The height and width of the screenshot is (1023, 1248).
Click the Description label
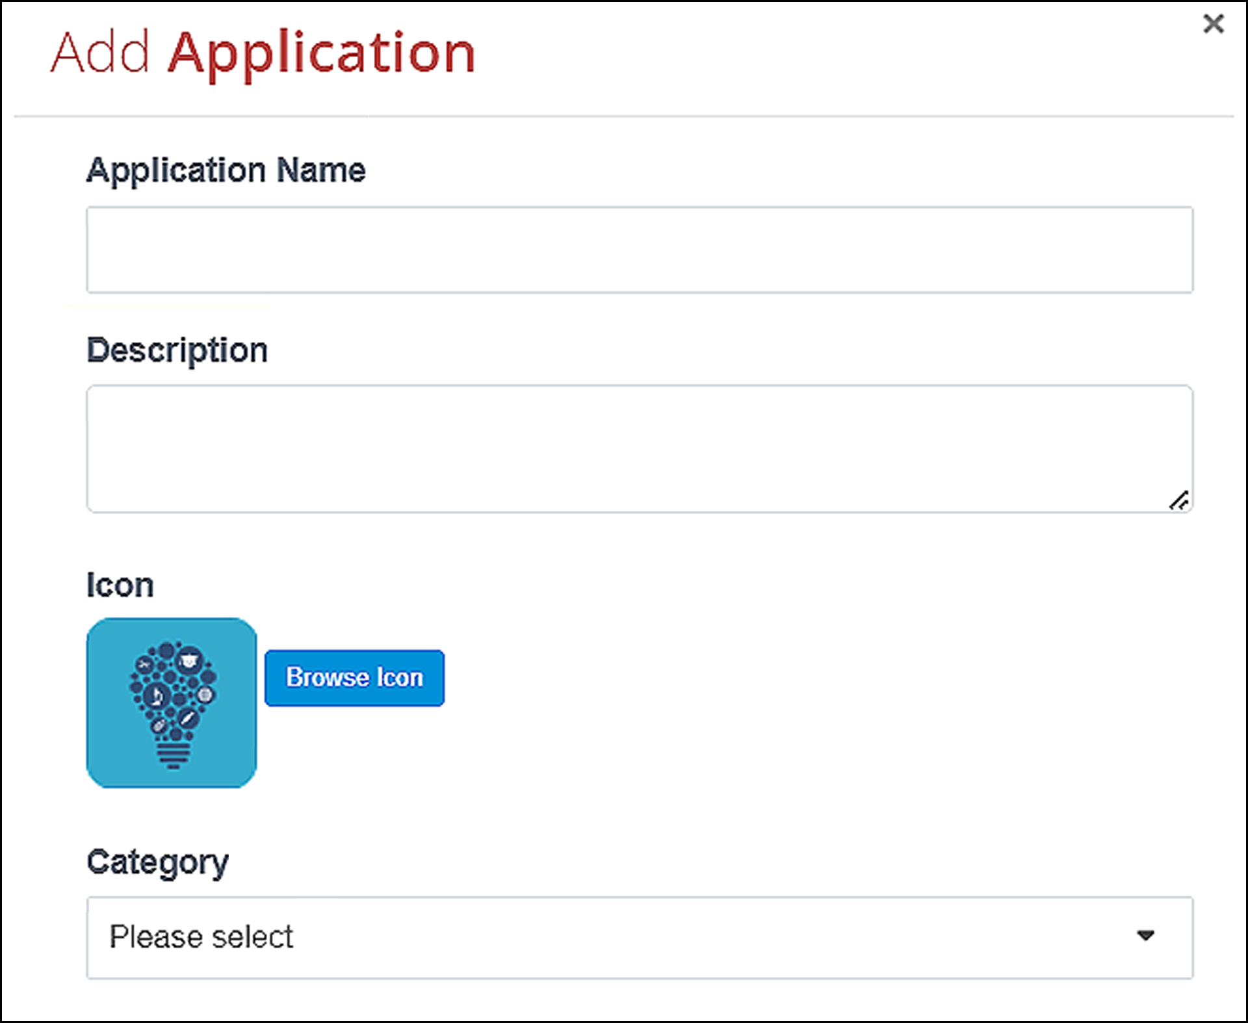click(177, 349)
